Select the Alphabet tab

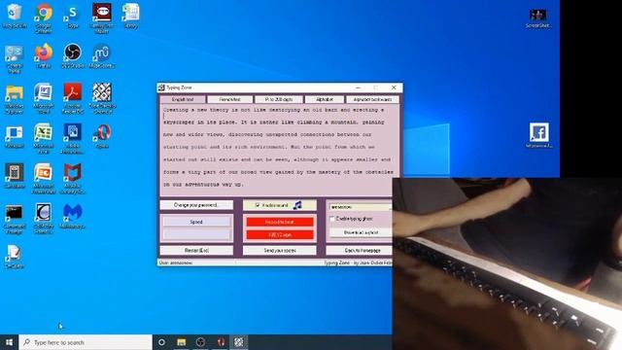tap(325, 99)
